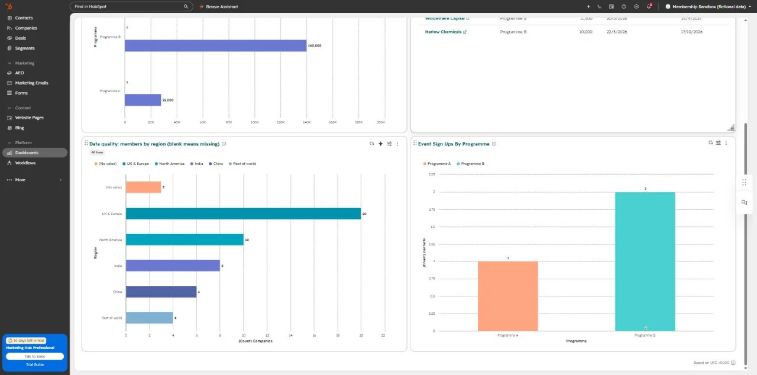Open the calling phone icon
This screenshot has height=375, width=757.
(600, 6)
